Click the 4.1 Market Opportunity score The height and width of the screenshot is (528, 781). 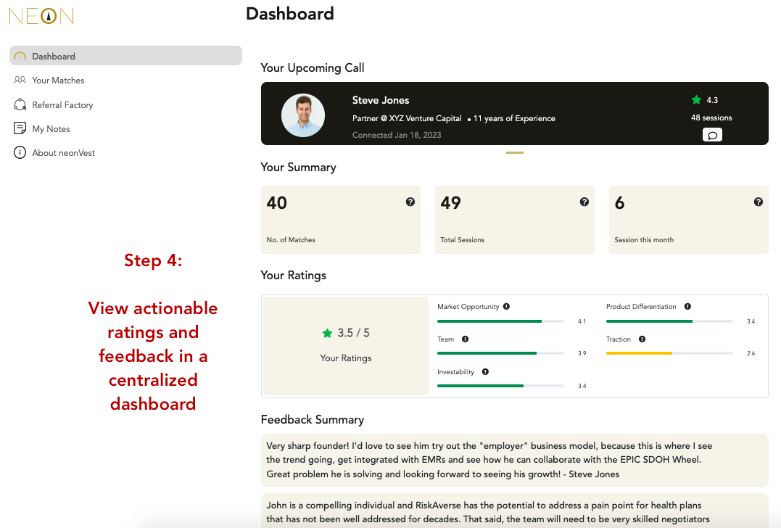coord(582,321)
